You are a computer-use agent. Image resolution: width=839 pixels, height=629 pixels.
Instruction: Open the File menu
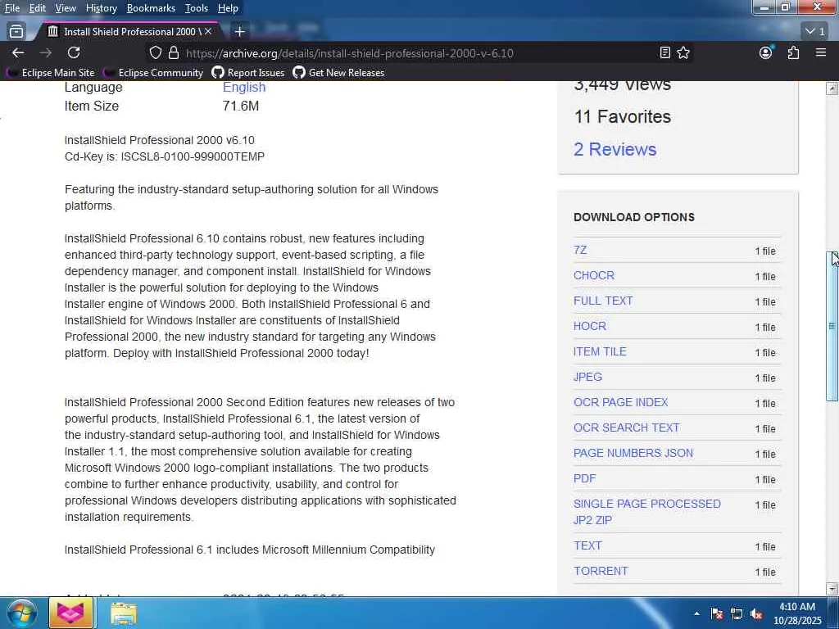click(12, 8)
